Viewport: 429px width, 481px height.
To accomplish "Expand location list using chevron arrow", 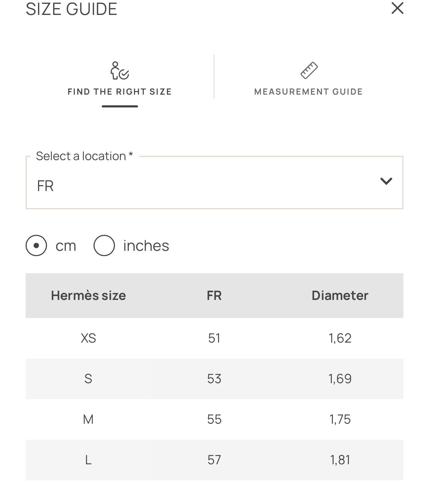I will (386, 181).
